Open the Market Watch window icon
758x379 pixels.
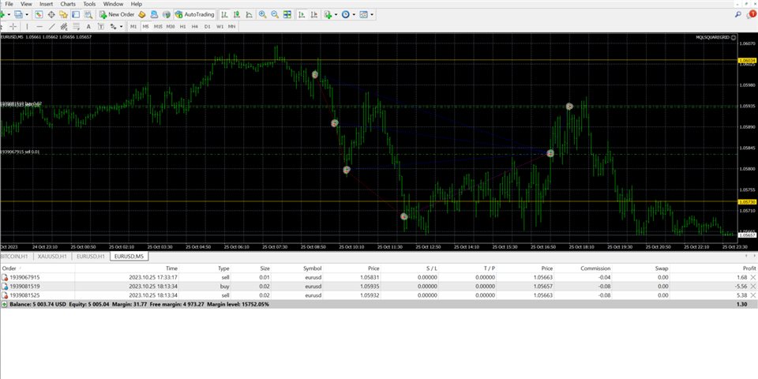[39, 14]
